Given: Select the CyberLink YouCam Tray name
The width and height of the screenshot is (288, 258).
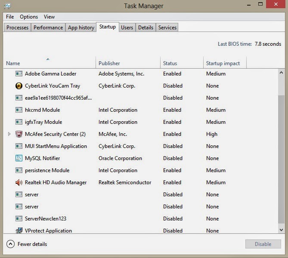Looking at the screenshot, I should (53, 86).
